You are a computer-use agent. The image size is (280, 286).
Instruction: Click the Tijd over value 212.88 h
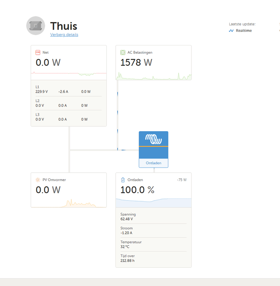pyautogui.click(x=127, y=261)
